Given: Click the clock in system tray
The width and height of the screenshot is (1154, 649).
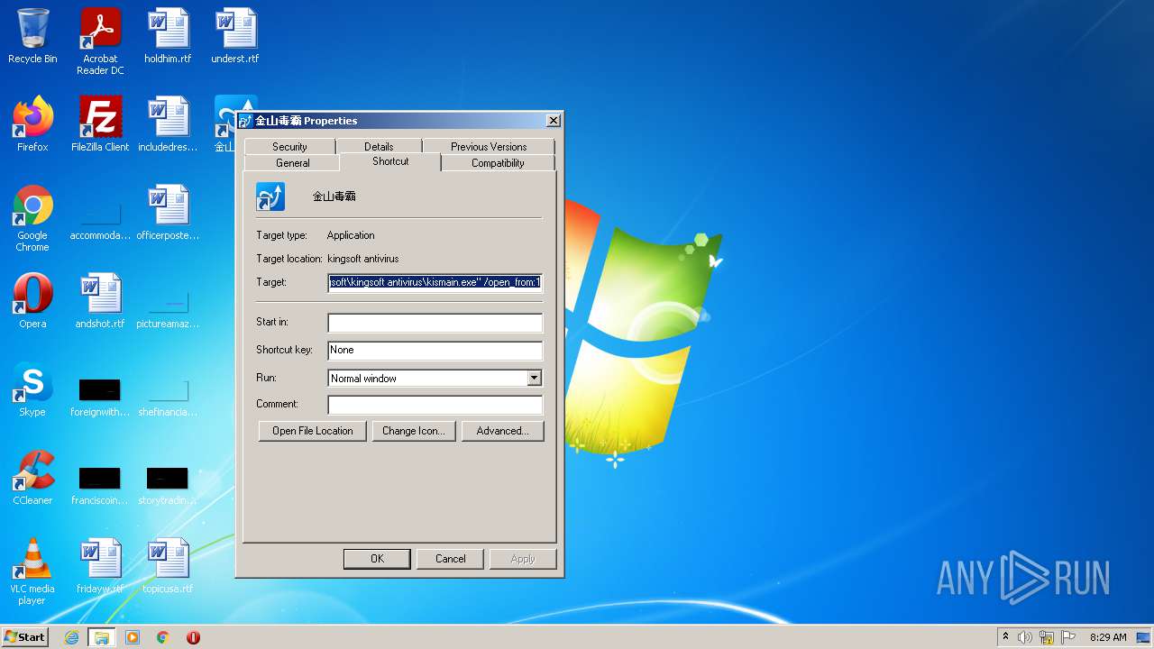Looking at the screenshot, I should (1108, 637).
